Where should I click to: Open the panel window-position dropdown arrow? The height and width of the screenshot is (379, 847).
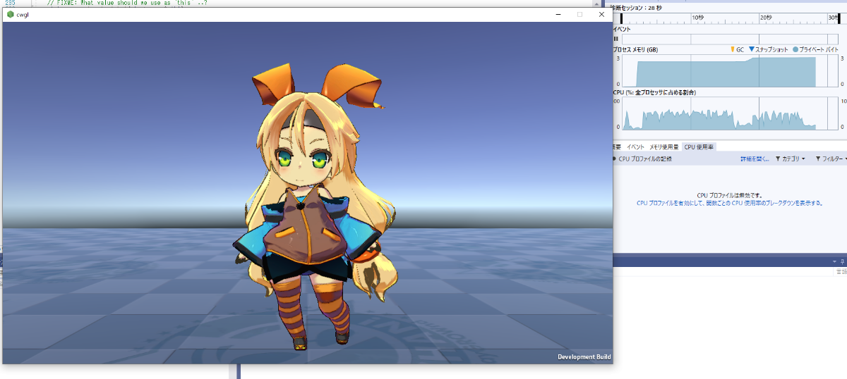pos(833,261)
